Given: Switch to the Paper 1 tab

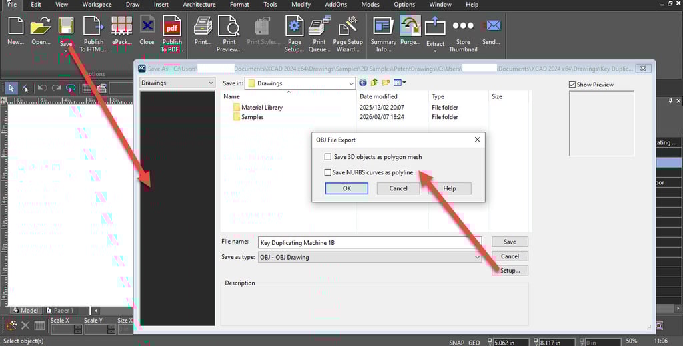Looking at the screenshot, I should click(x=61, y=310).
